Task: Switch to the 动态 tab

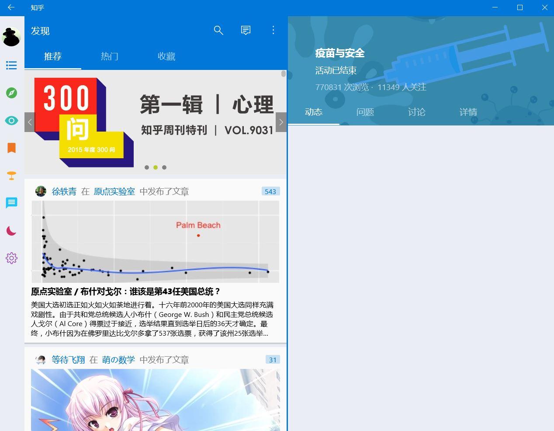Action: (314, 112)
